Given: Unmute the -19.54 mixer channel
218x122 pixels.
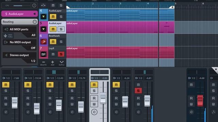Looking at the screenshot, I should tap(28, 85).
